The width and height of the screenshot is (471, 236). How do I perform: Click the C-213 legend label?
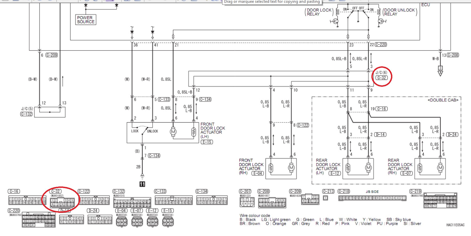(x=328, y=191)
